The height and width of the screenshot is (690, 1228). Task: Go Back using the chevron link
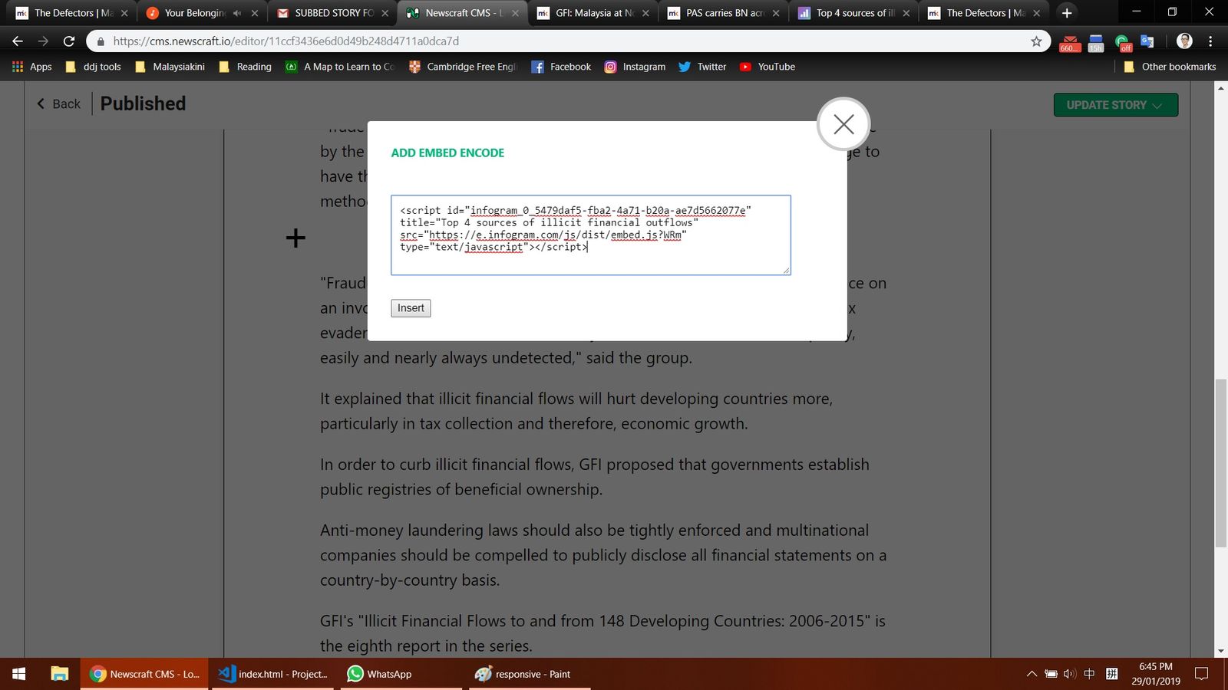coord(58,104)
